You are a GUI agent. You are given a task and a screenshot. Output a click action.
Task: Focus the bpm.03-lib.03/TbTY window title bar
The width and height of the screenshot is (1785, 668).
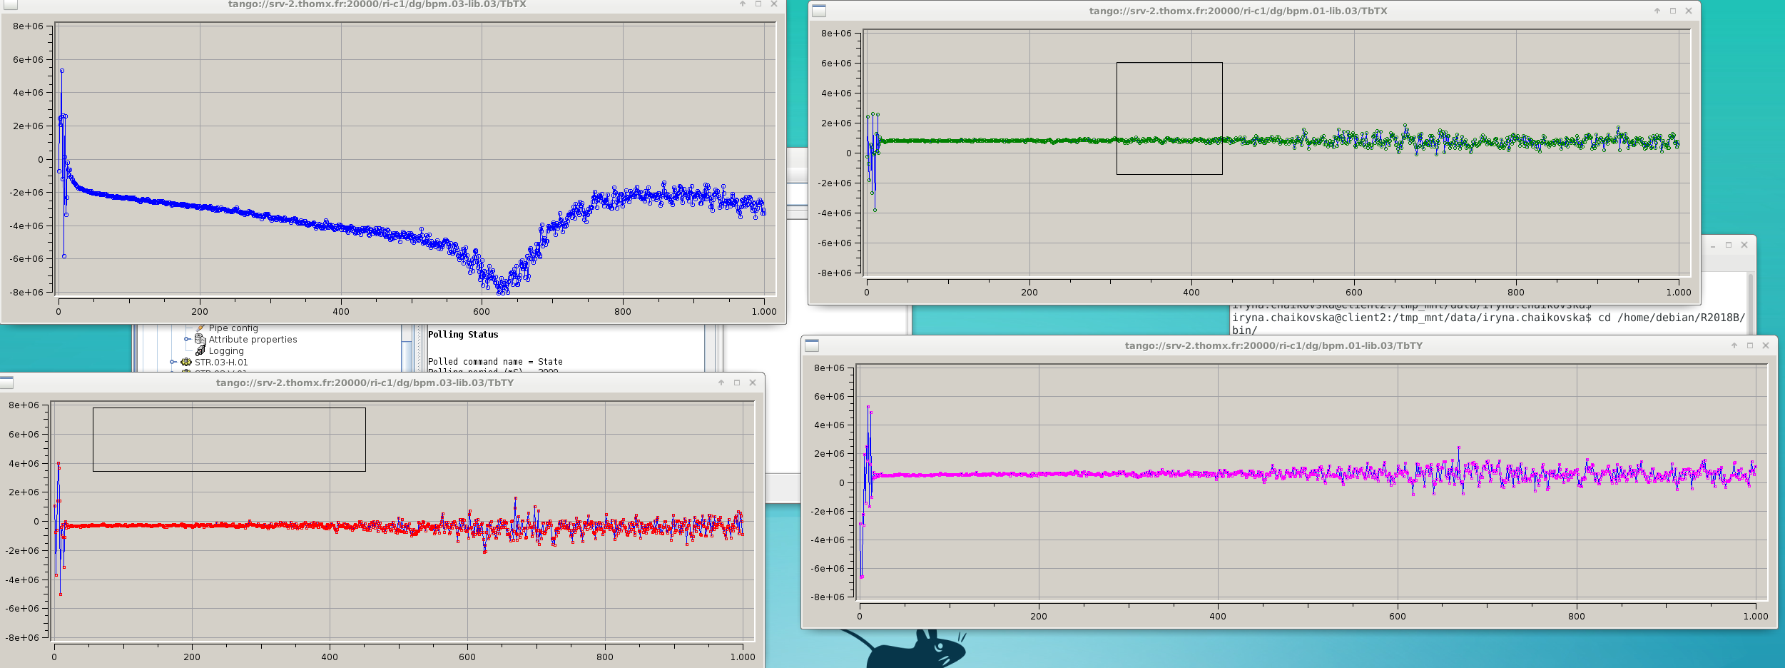point(365,383)
